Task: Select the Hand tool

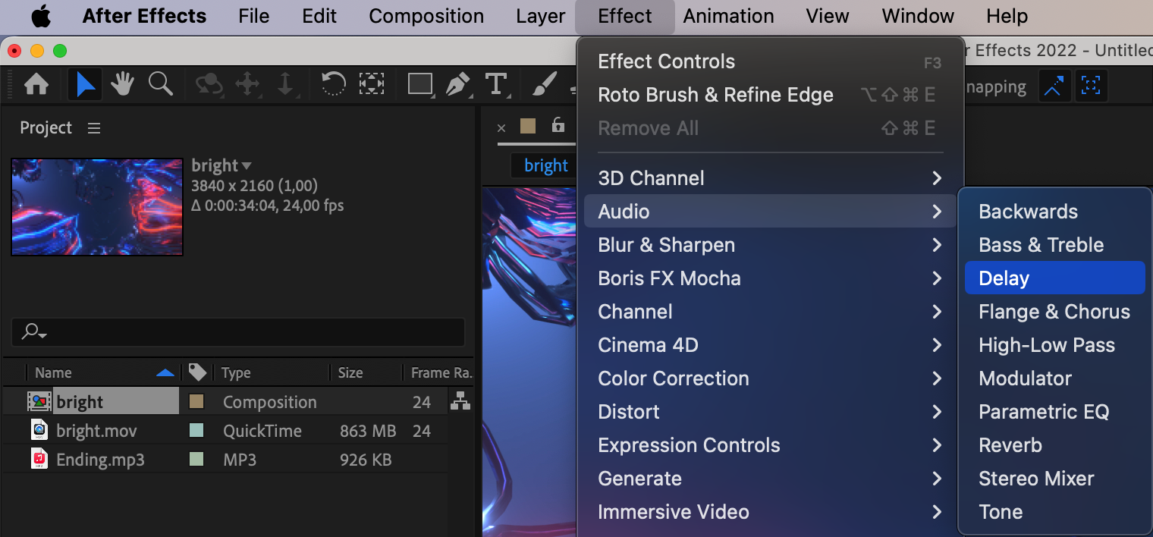Action: coord(123,84)
